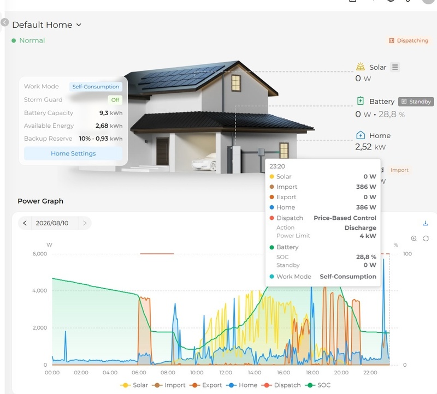Open the 2026/08/10 date picker
Viewport: 437px width, 394px height.
point(52,223)
